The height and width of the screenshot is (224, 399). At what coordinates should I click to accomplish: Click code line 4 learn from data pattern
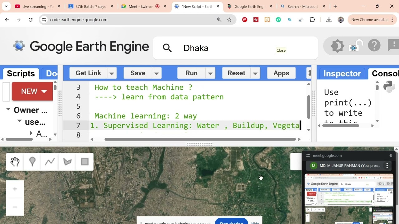tap(159, 97)
